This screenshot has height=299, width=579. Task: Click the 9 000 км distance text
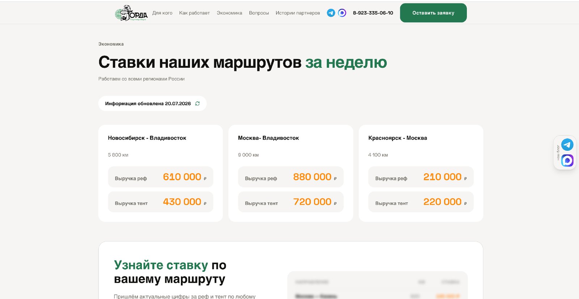(x=248, y=155)
